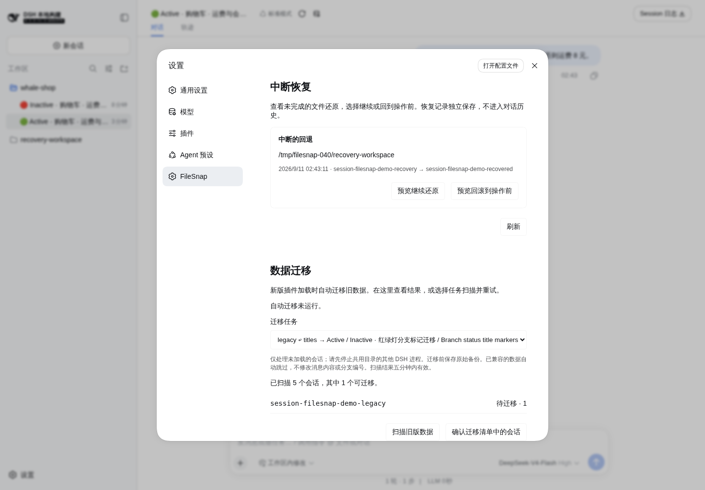Image resolution: width=705 pixels, height=490 pixels.
Task: Click the Session 日志 button at top right
Action: pos(662,14)
